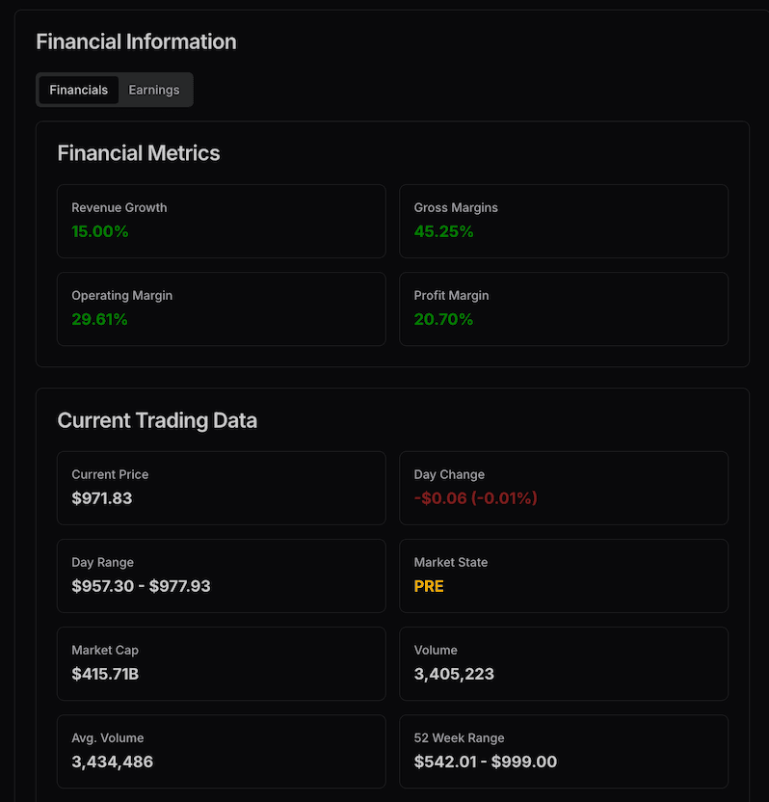Click the $971.83 current price value
This screenshot has height=802, width=769.
pyautogui.click(x=102, y=498)
